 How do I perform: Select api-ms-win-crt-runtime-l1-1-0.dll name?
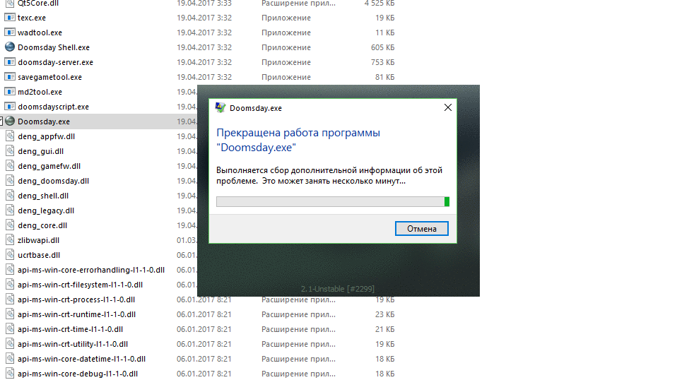tap(76, 314)
